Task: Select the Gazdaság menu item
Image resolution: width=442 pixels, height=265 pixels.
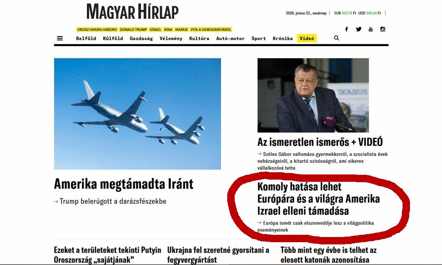Action: pos(141,38)
